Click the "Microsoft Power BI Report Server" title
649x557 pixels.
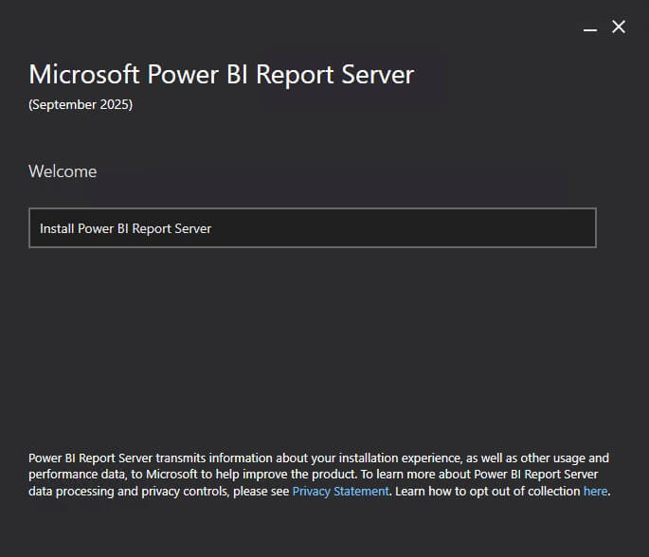pyautogui.click(x=221, y=75)
